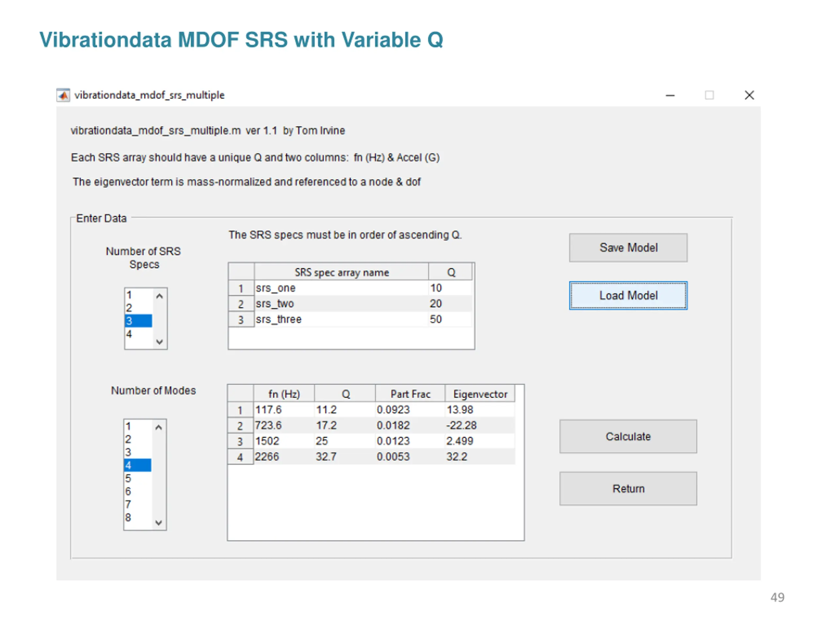Screen dimensions: 835x626
Task: Click up arrow of Modes list scrollbar
Action: click(x=159, y=427)
